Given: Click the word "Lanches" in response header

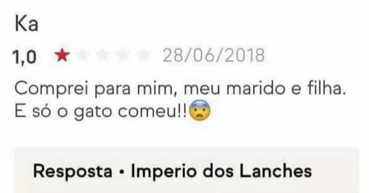Looking at the screenshot, I should tap(276, 172).
